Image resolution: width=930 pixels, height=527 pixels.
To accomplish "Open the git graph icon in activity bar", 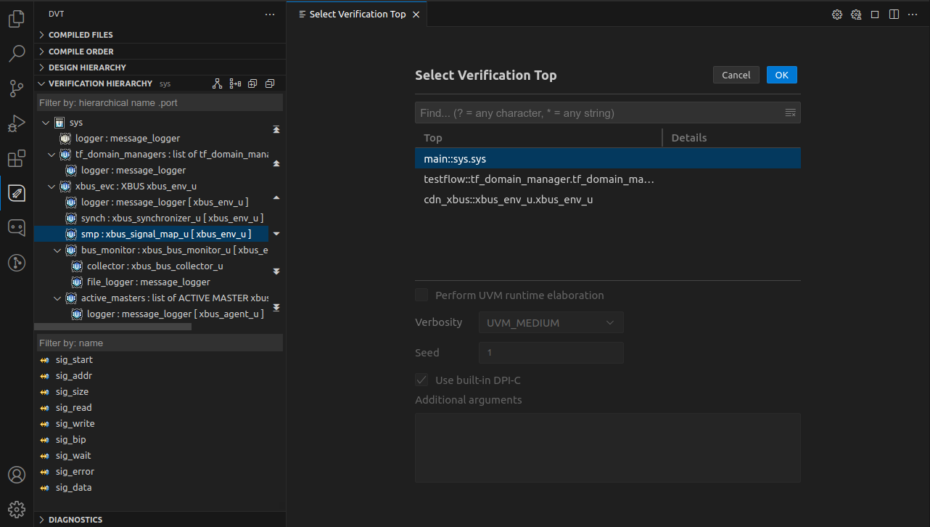I will coord(16,263).
